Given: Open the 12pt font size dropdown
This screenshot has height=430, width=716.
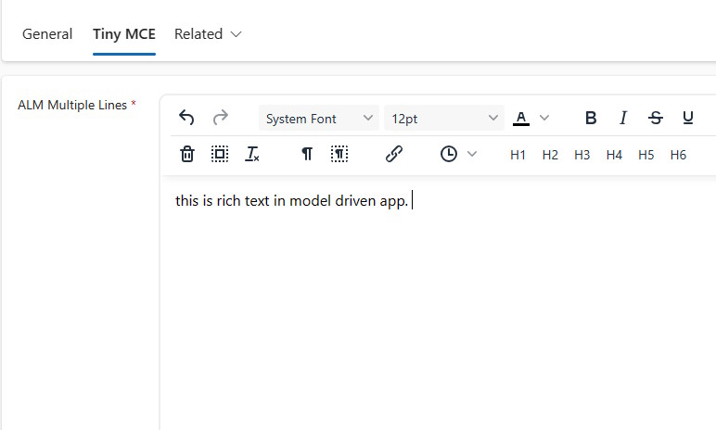Looking at the screenshot, I should 444,119.
